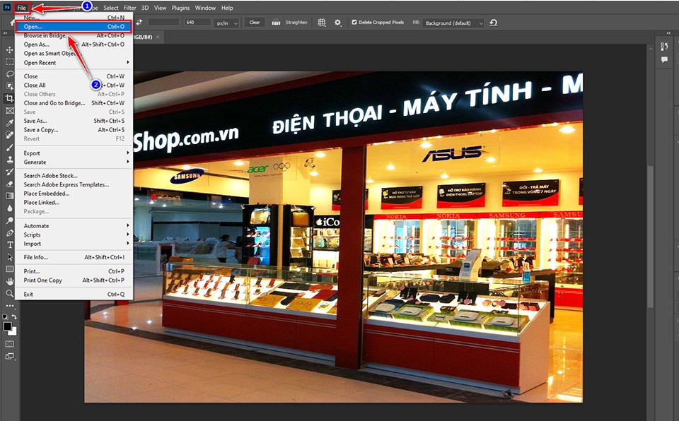This screenshot has width=679, height=421.
Task: Click the reset crop arrow icon
Action: [493, 23]
